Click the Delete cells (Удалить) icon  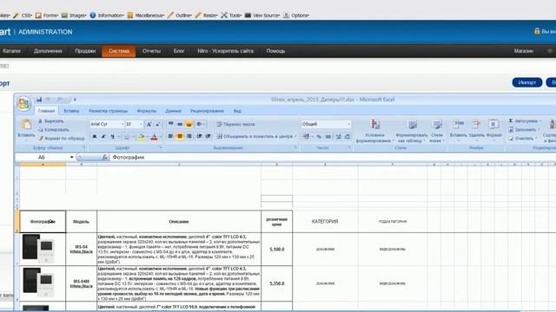click(x=476, y=124)
